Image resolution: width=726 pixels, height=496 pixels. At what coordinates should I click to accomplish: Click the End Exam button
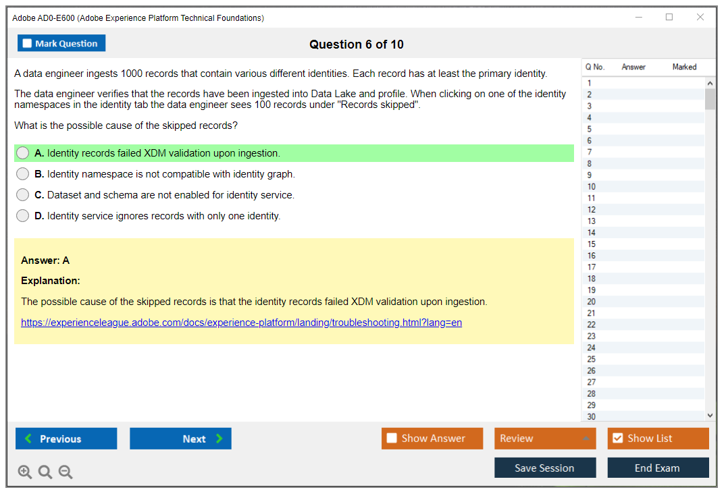(x=658, y=468)
